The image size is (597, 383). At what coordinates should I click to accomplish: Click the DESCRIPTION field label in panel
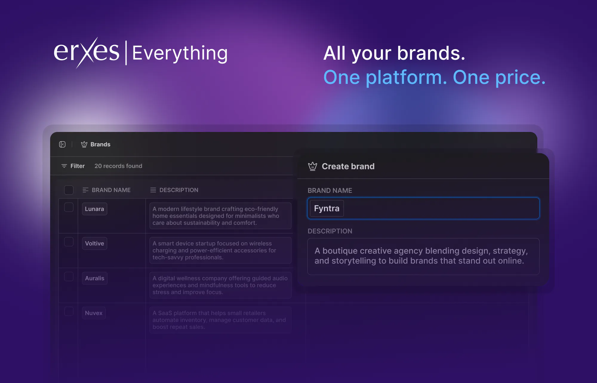click(x=330, y=231)
